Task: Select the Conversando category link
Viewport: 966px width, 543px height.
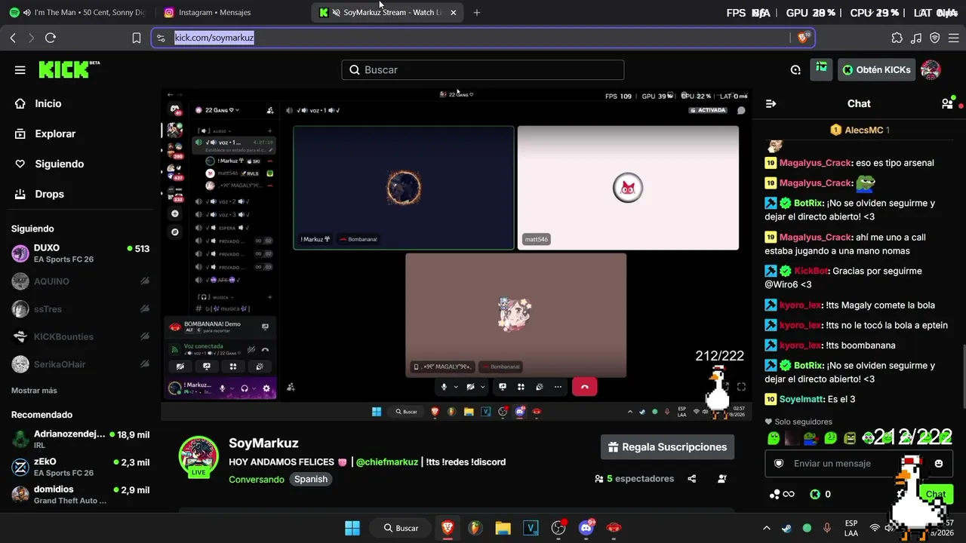Action: (257, 479)
